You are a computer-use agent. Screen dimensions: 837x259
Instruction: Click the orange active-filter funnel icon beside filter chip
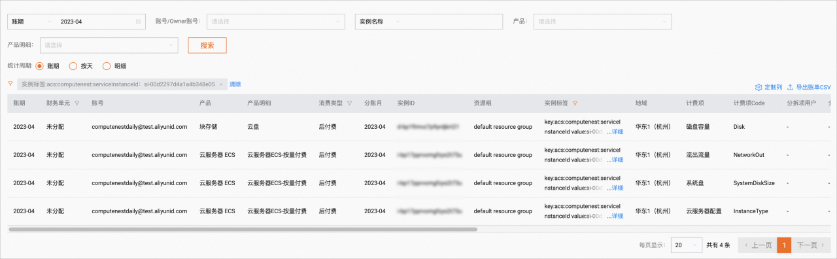tap(10, 84)
